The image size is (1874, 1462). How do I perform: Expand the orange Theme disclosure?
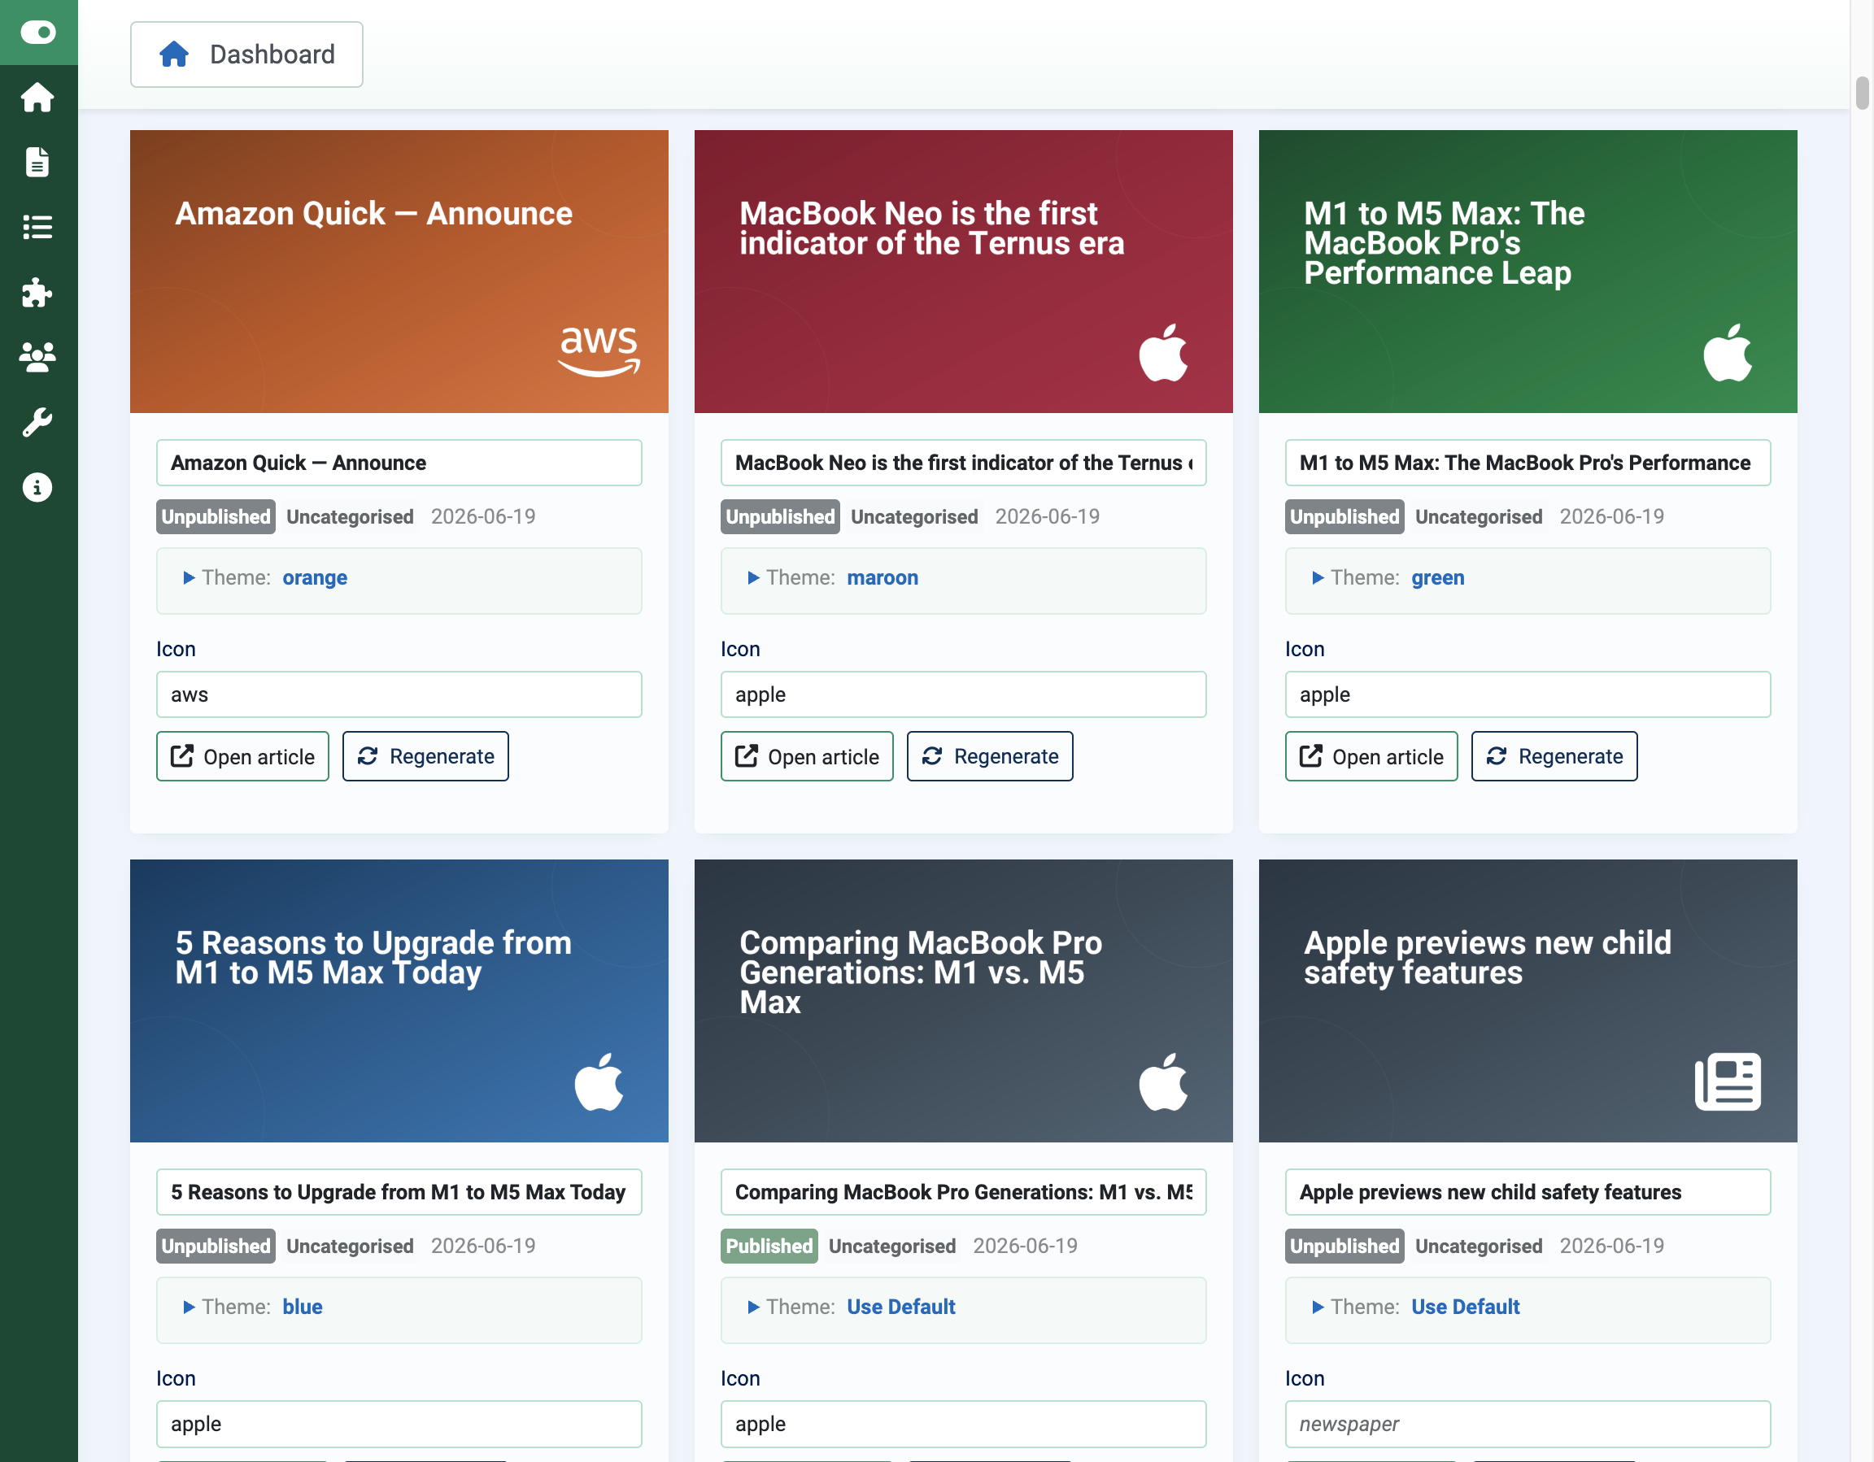[x=265, y=577]
